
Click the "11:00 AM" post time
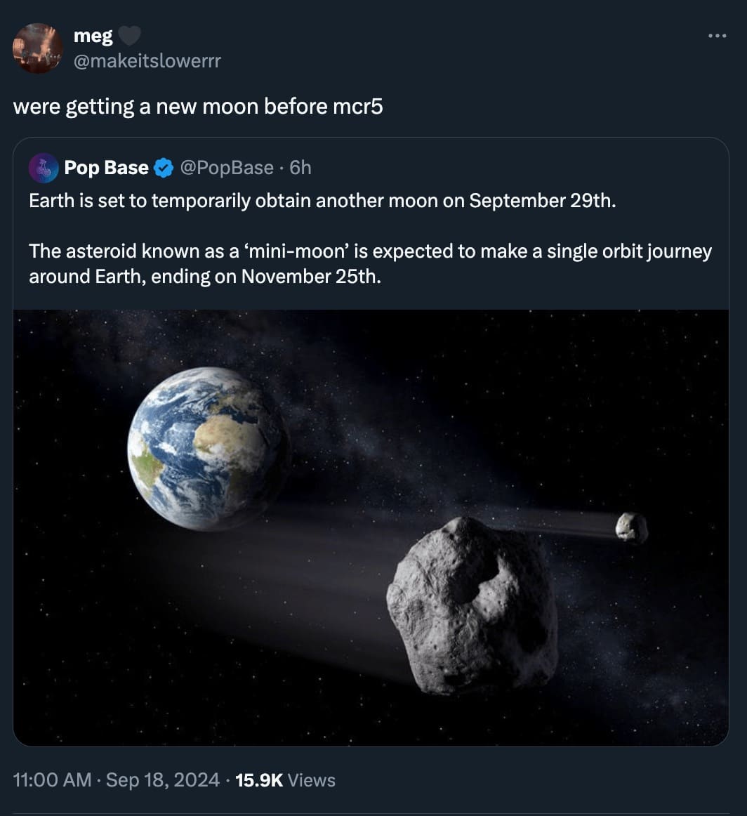coord(52,780)
